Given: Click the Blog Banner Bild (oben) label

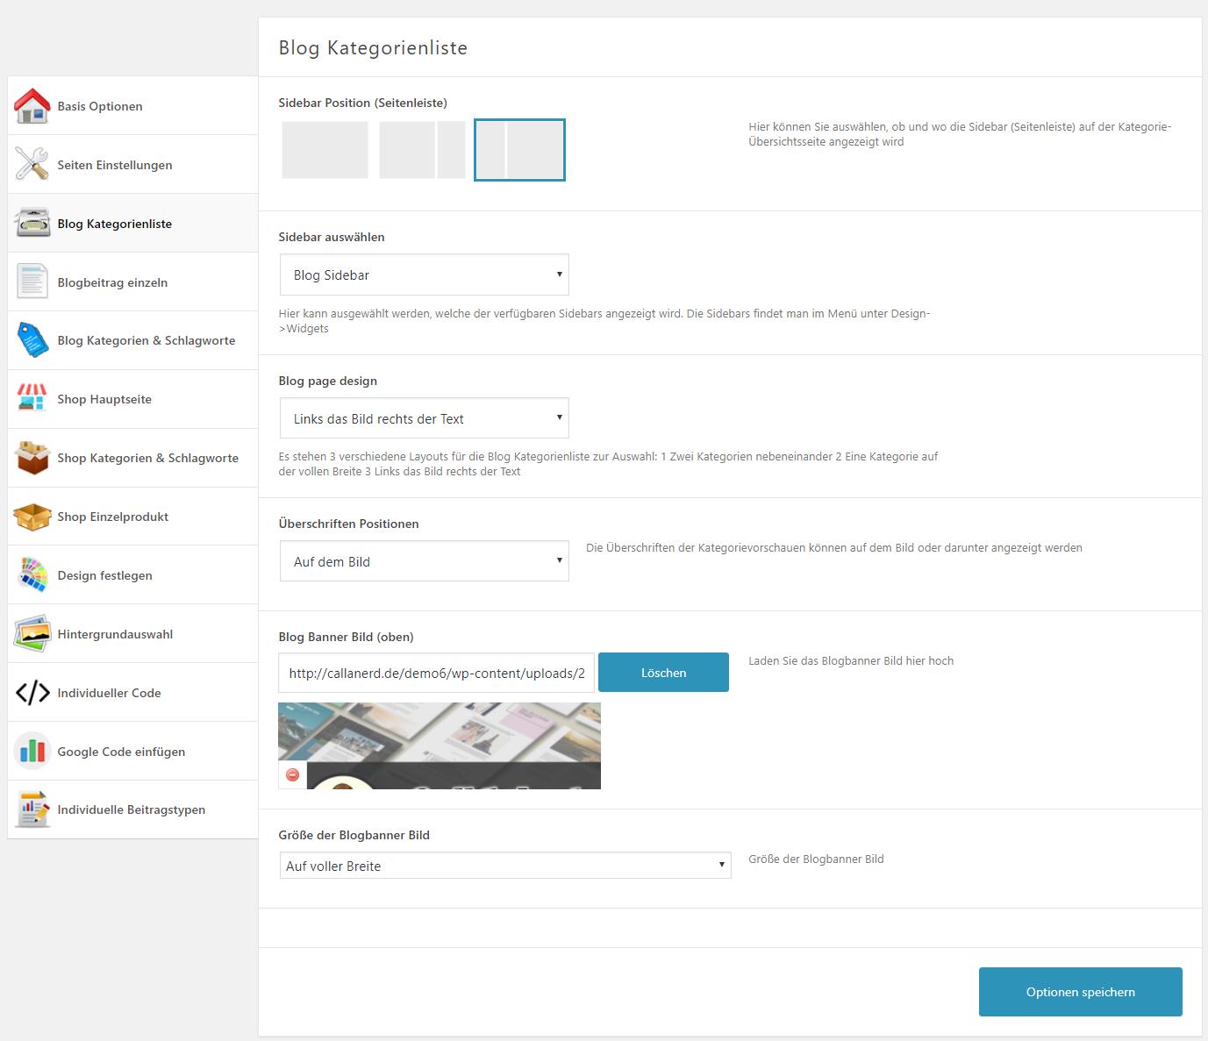Looking at the screenshot, I should 346,637.
